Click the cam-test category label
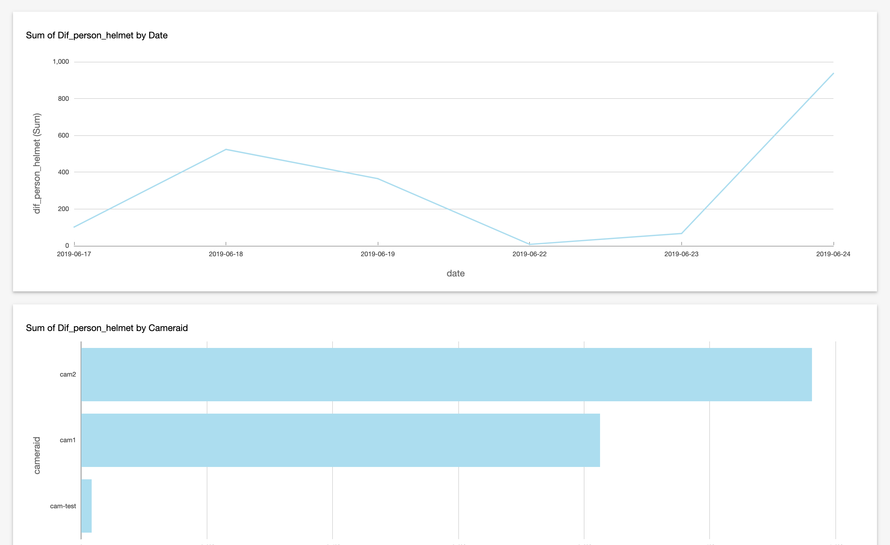This screenshot has width=890, height=545. [63, 506]
